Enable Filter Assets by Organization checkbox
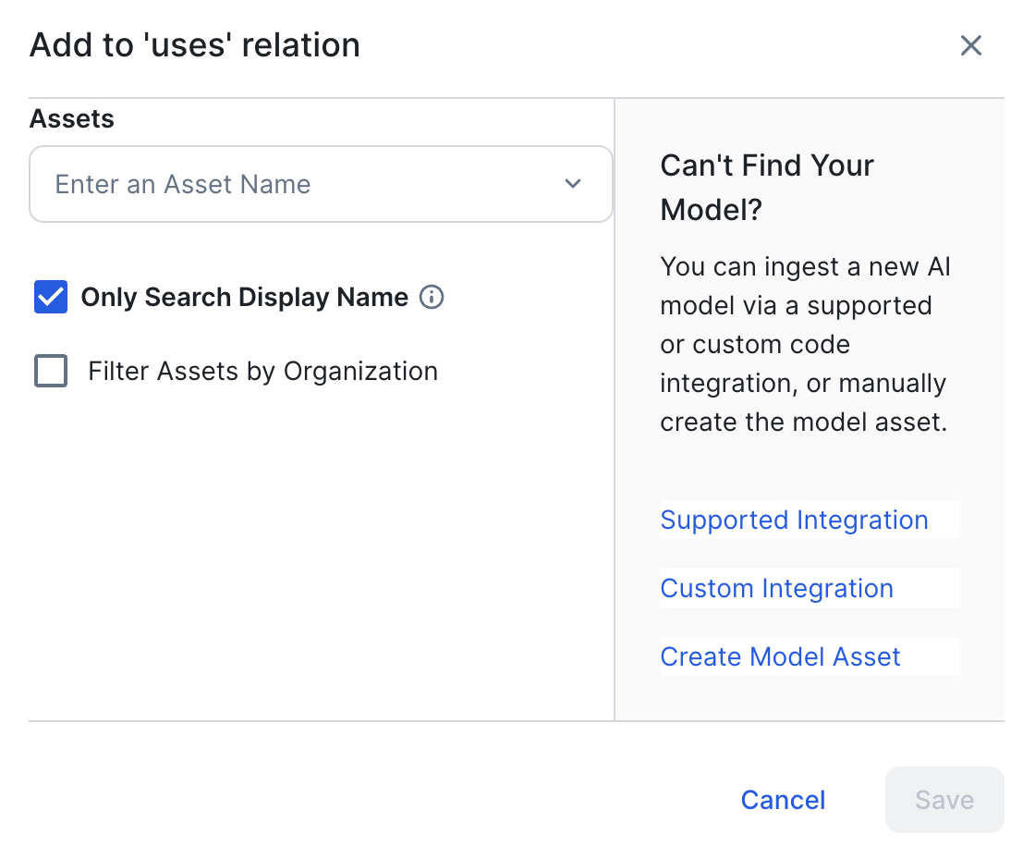 [x=51, y=371]
